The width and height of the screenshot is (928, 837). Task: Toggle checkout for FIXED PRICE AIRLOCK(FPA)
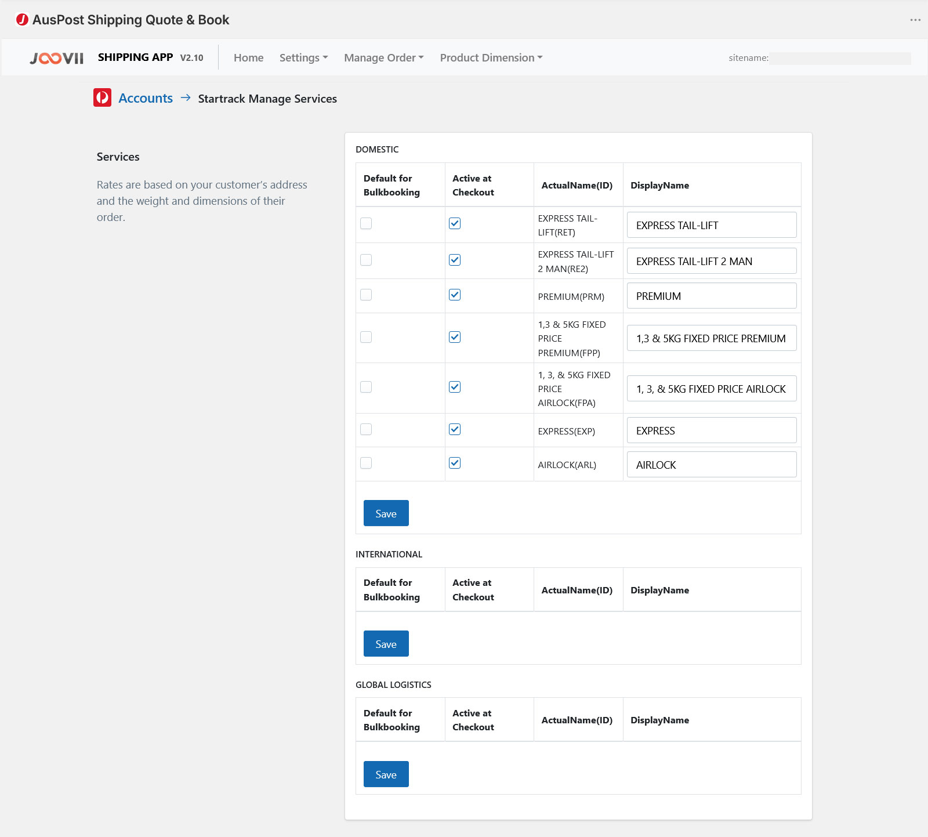[455, 387]
